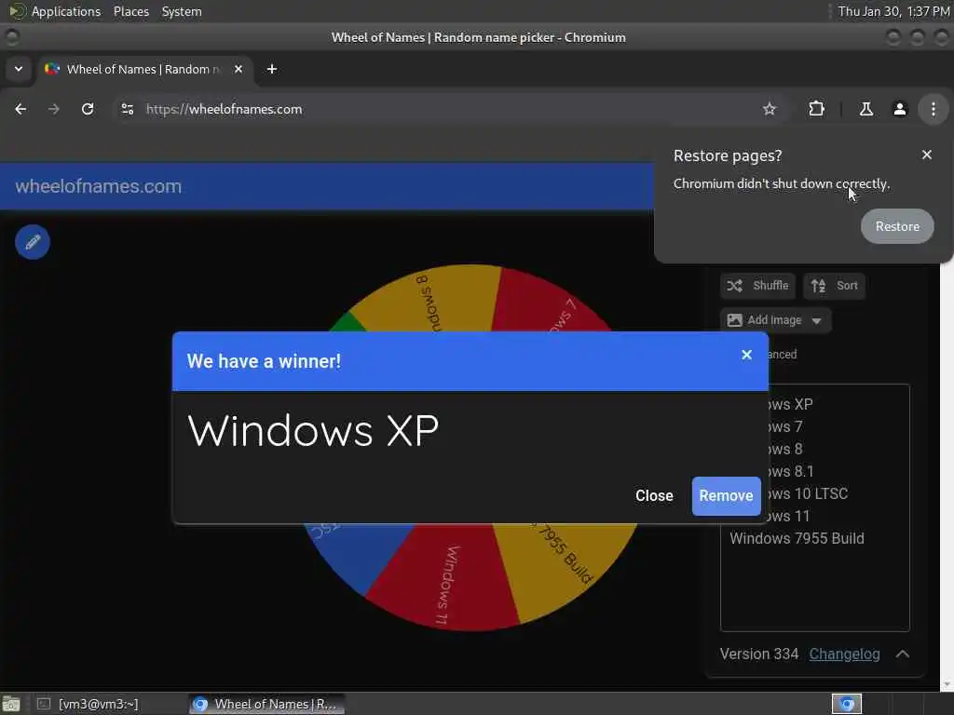
Task: Click the browser forward arrow
Action: [x=54, y=109]
